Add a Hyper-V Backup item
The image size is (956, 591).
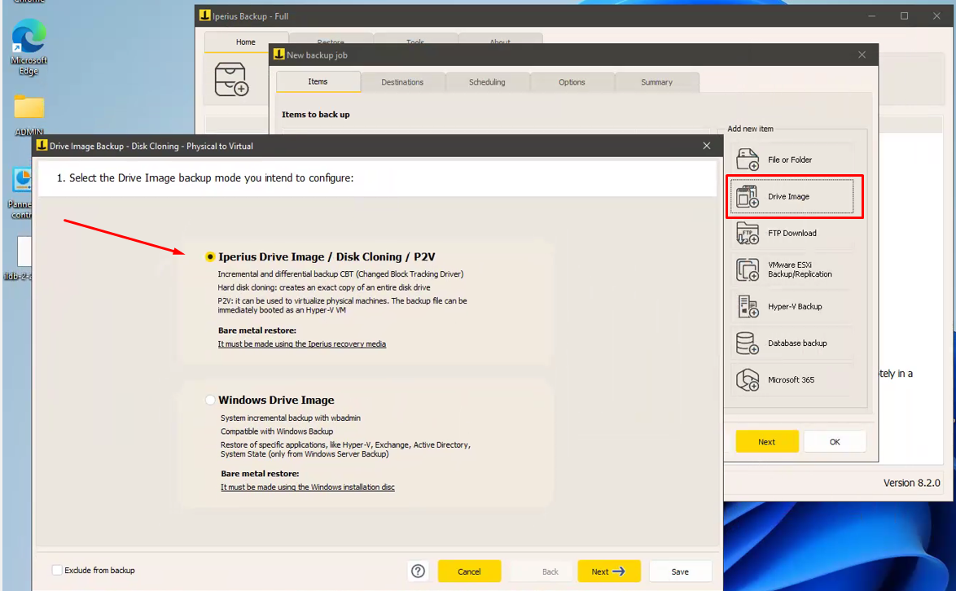tap(792, 306)
